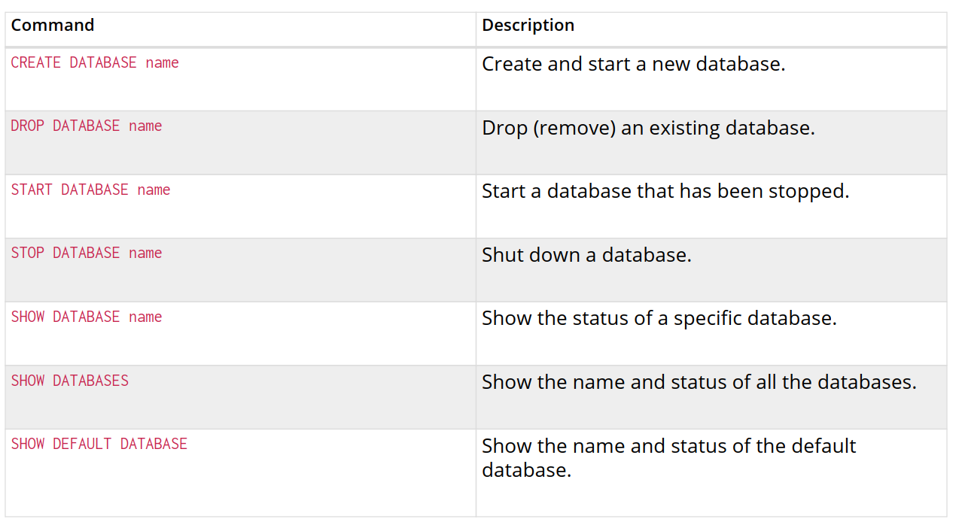The image size is (965, 528).
Task: Click the START DATABASE name command
Action: point(90,190)
